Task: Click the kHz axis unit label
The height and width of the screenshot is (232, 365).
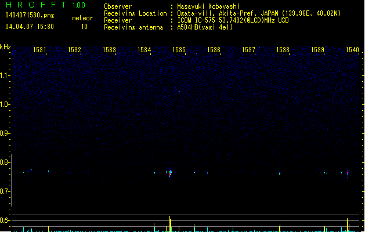Action: tap(5, 47)
